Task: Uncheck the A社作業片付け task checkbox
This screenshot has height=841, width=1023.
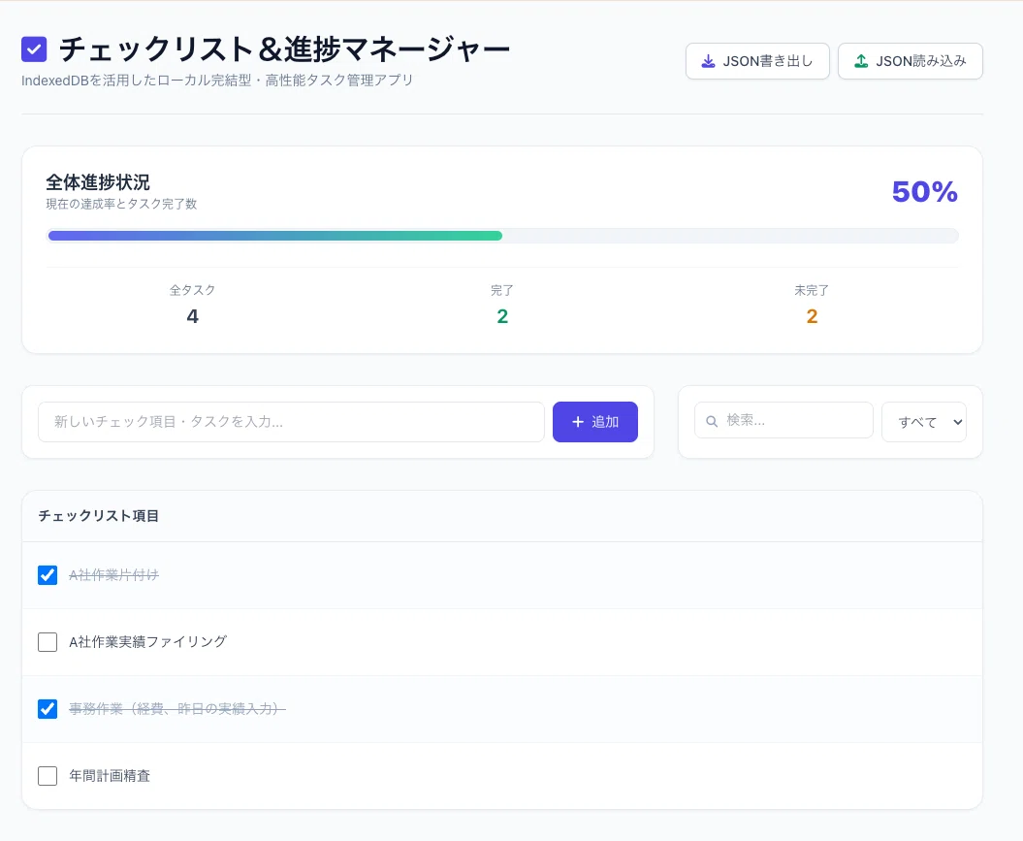Action: tap(48, 575)
